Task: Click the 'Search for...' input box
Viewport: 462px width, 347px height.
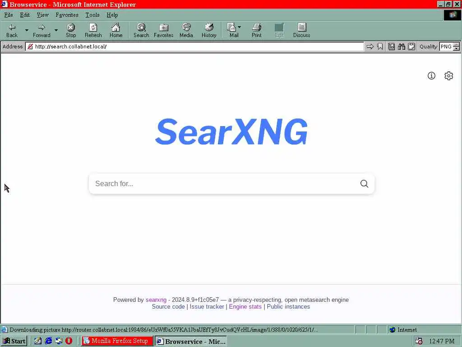Action: [224, 183]
